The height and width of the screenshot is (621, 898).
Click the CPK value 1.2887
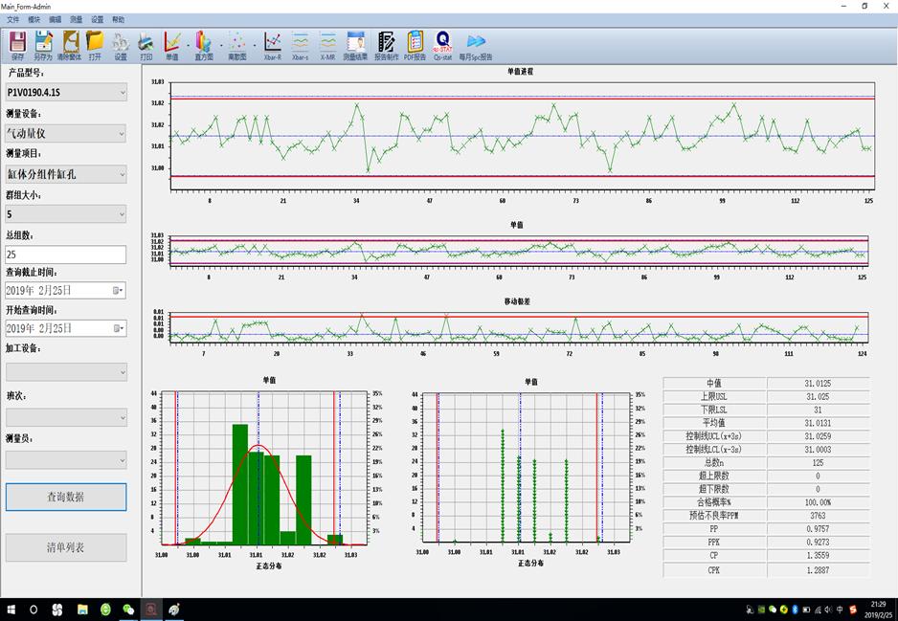(x=818, y=570)
